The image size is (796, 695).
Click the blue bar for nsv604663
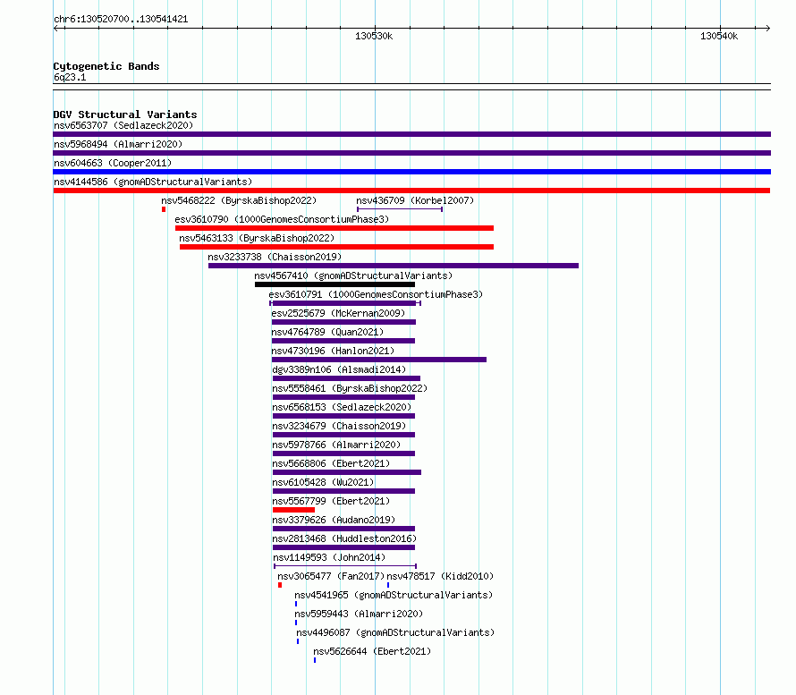411,172
